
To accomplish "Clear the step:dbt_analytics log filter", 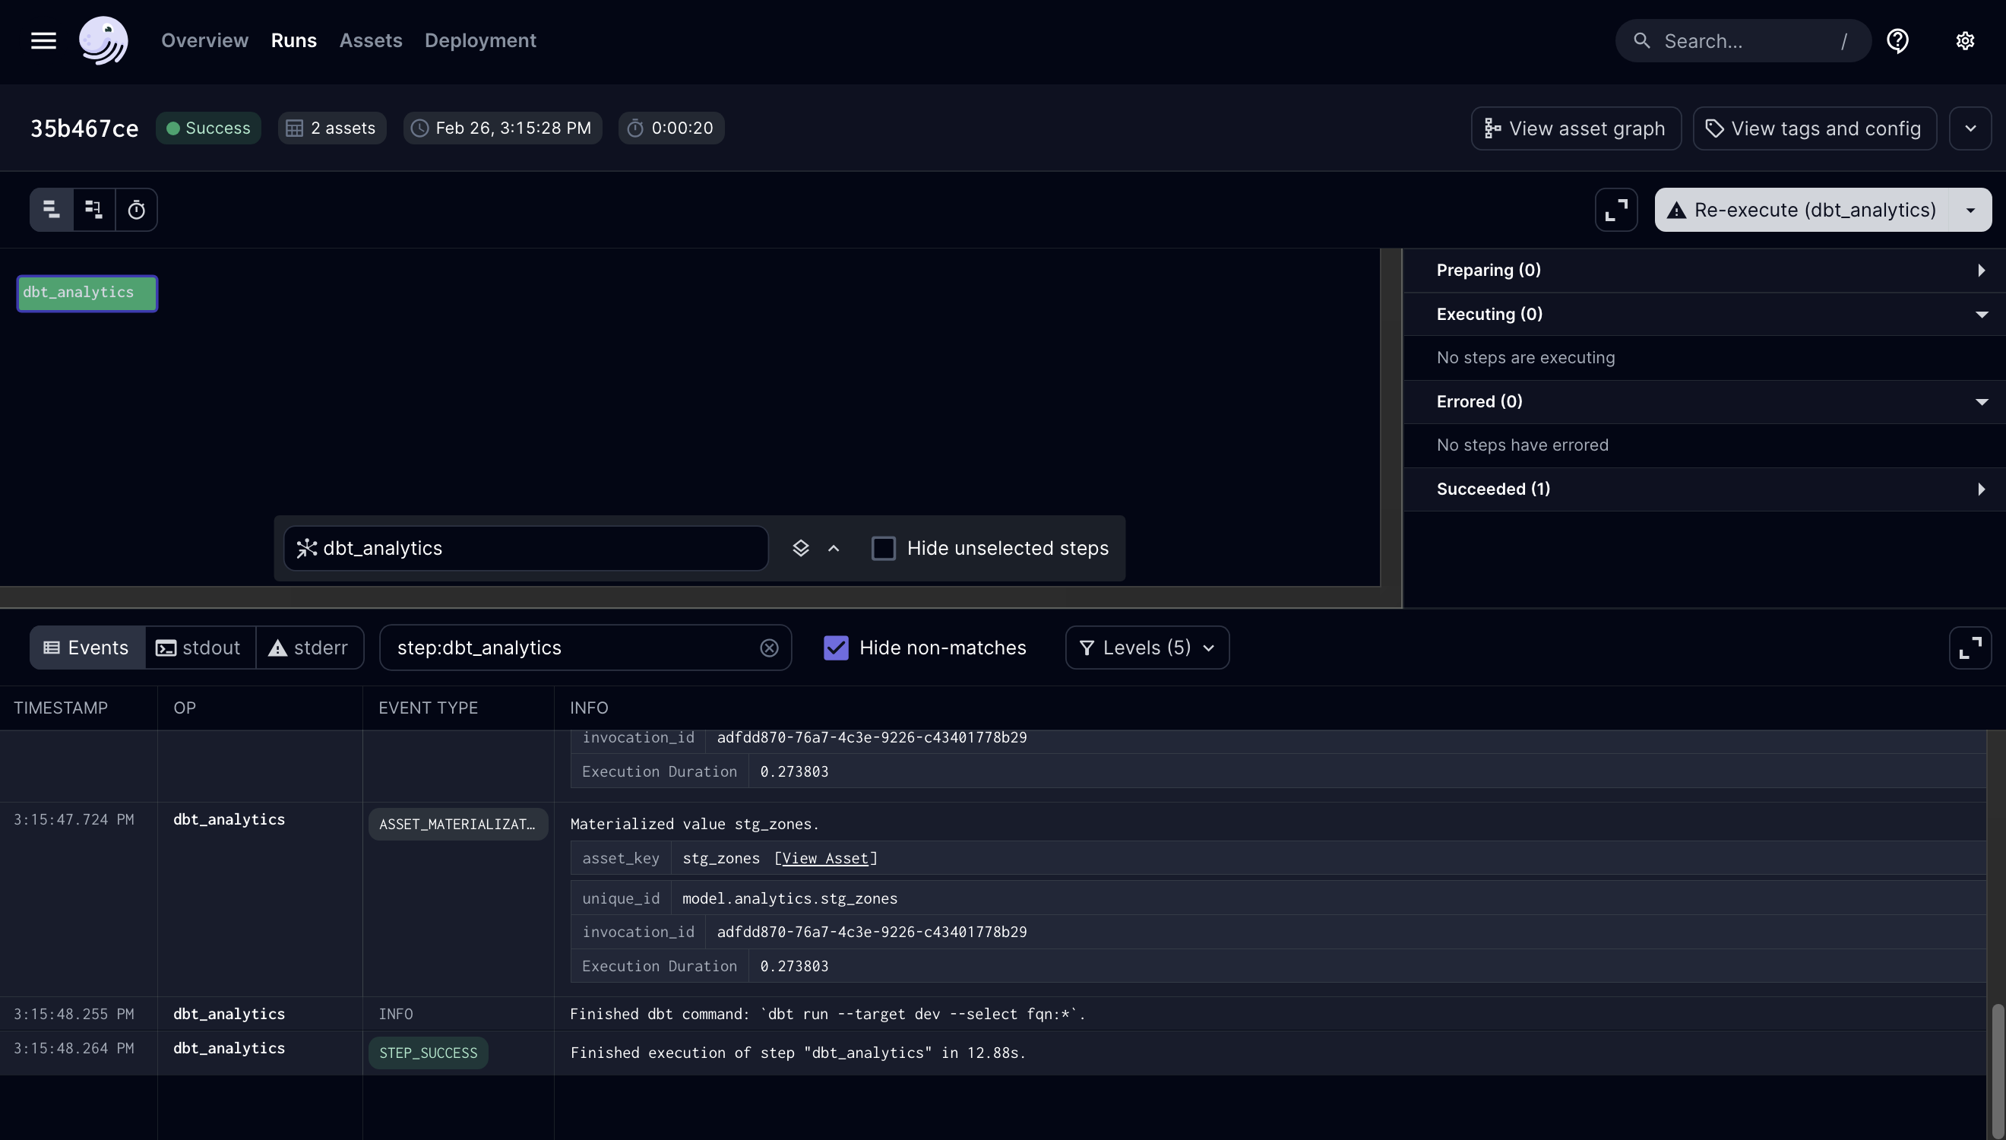I will 769,648.
